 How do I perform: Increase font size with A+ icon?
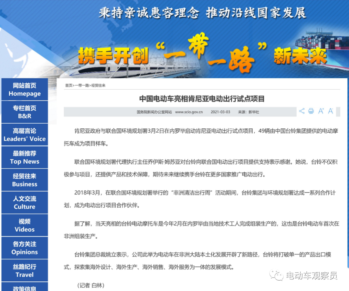(321, 111)
